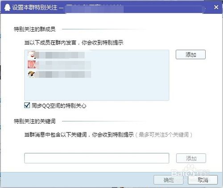The width and height of the screenshot is (223, 188).
Task: Select the third member's straw-hat avatar
Action: 32,74
